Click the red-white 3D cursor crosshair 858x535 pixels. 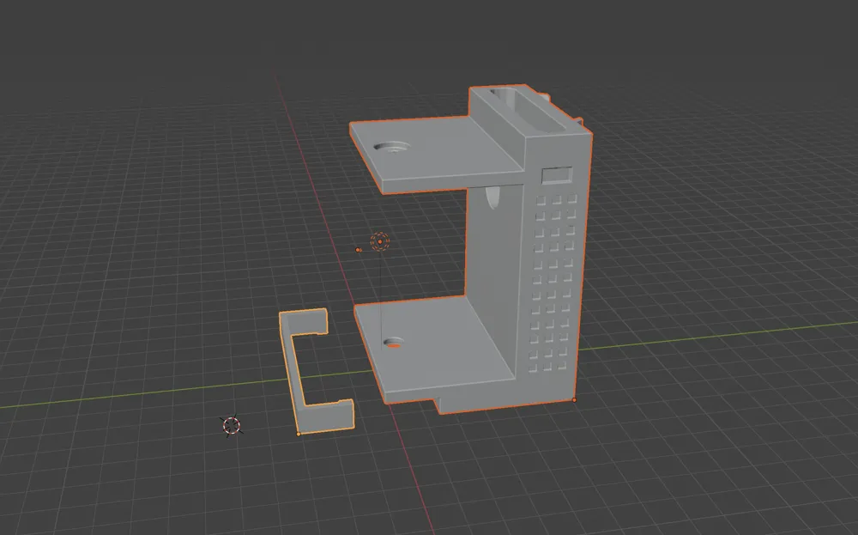[x=232, y=425]
